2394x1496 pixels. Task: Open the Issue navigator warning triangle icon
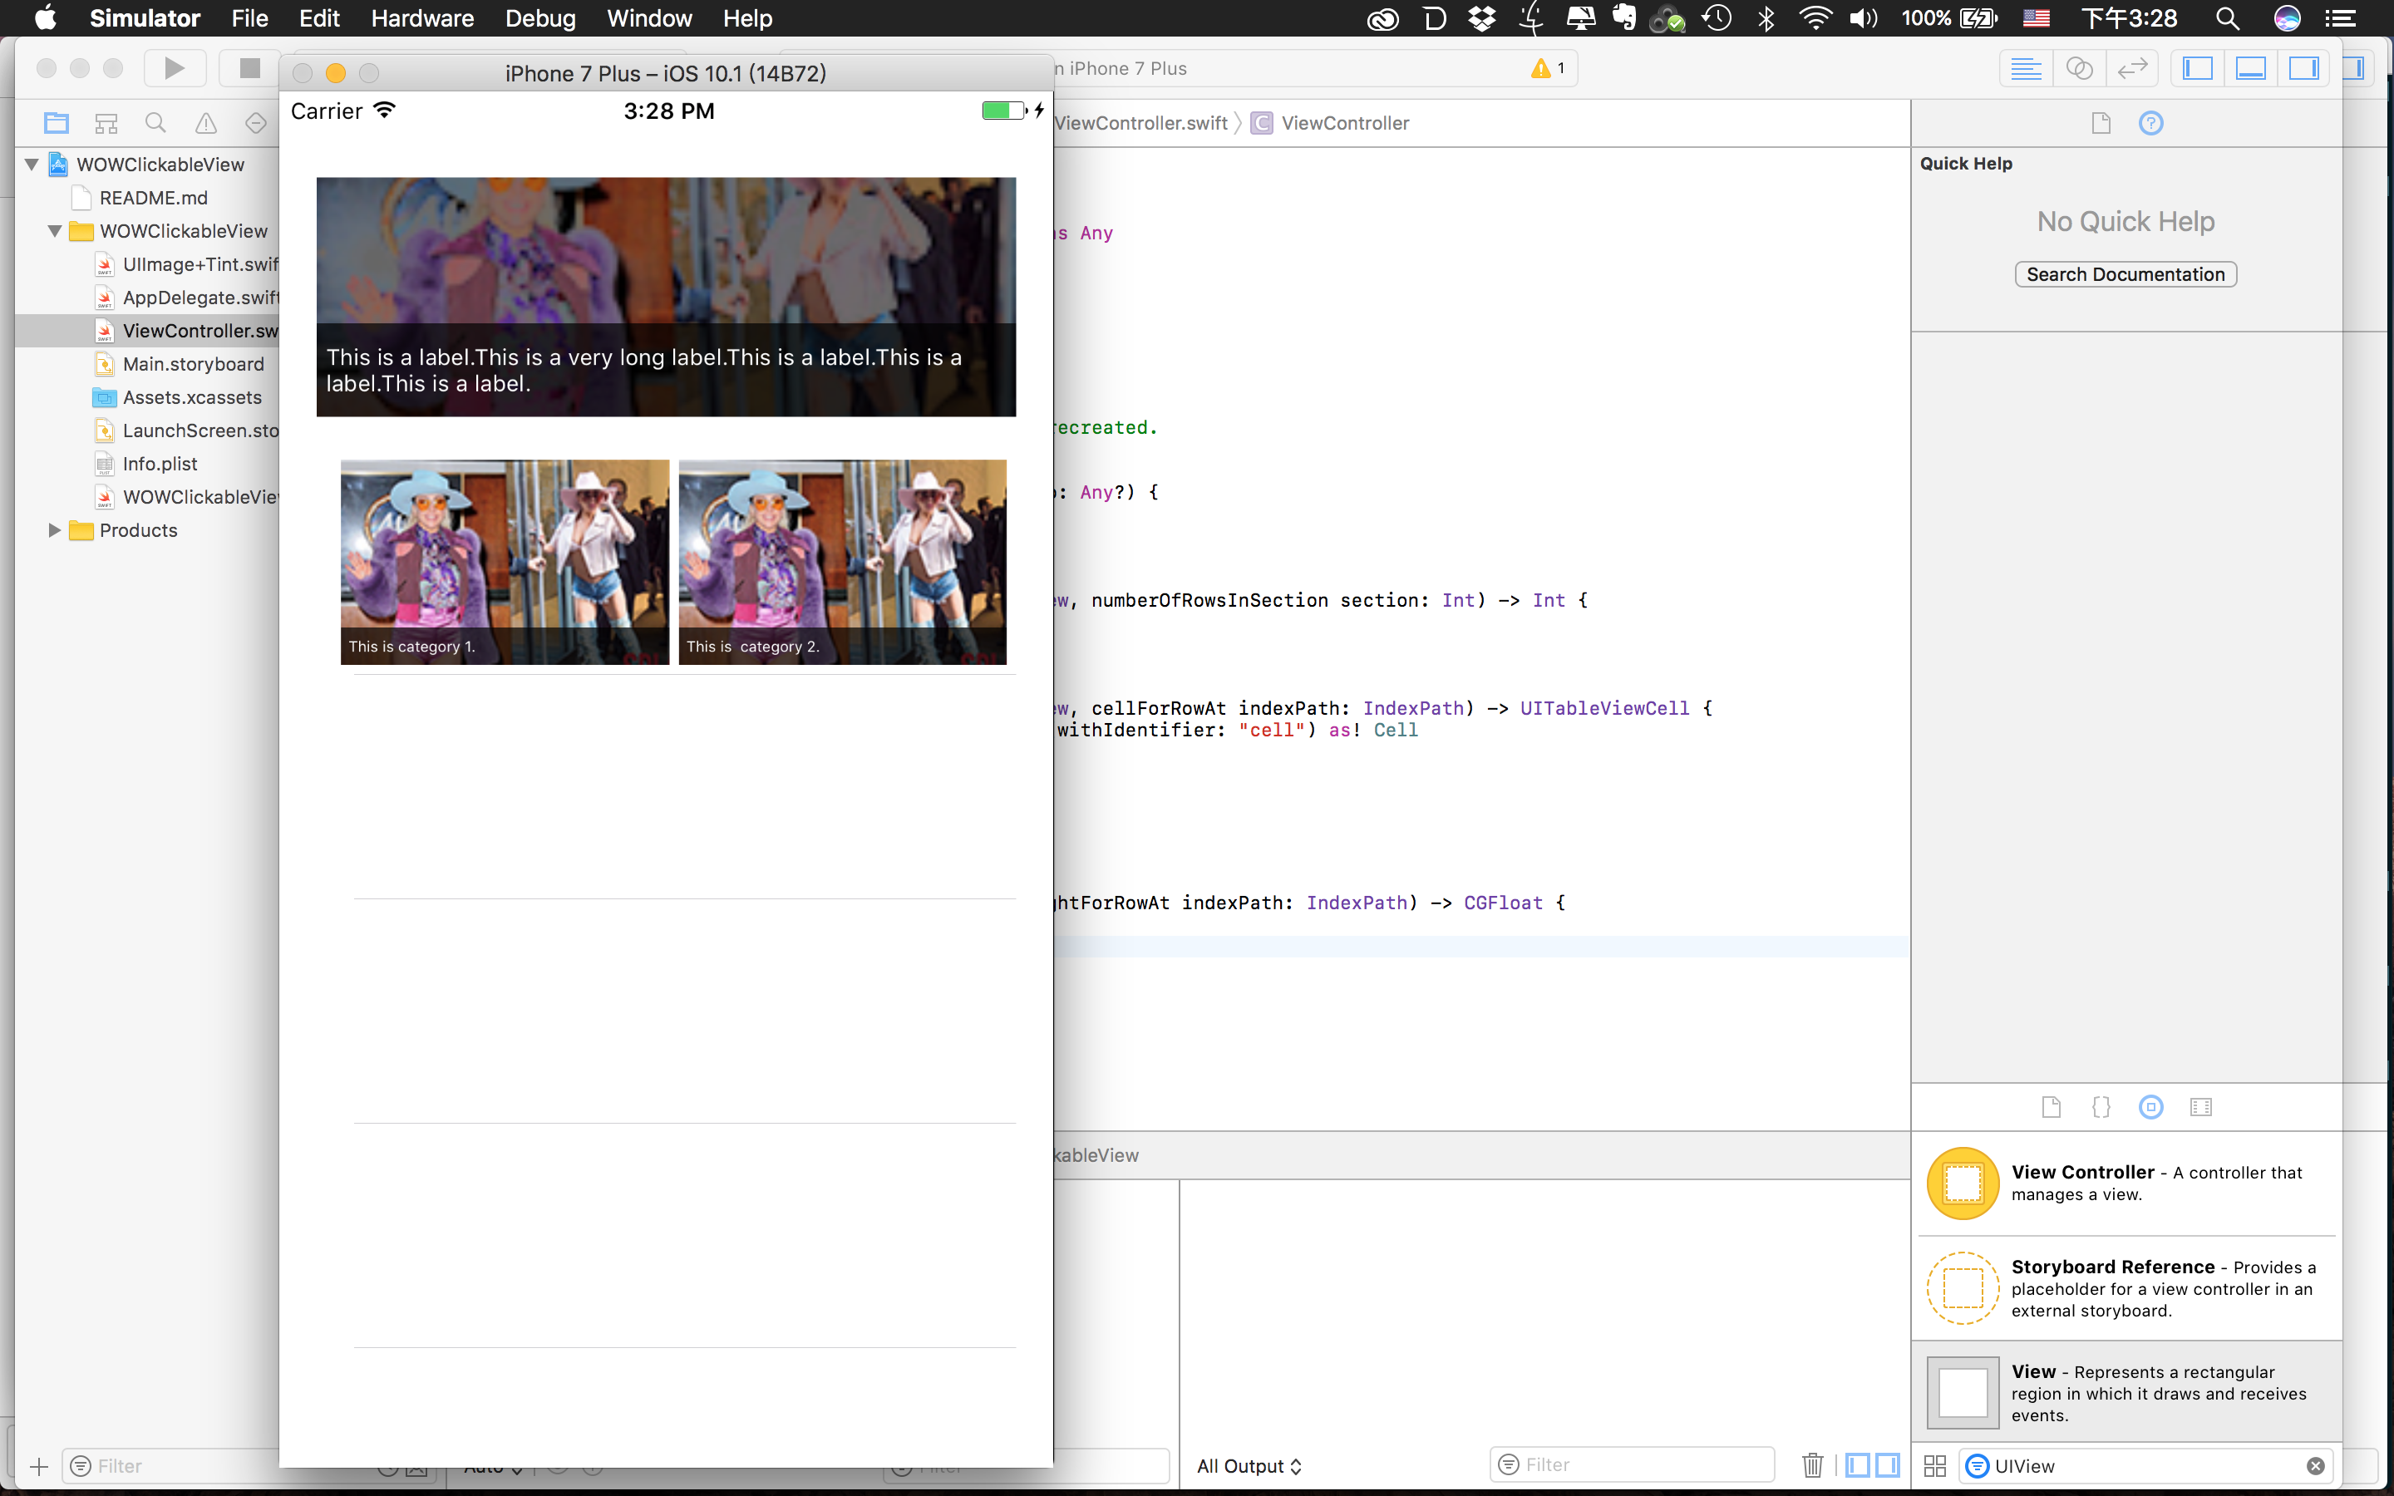click(x=206, y=123)
